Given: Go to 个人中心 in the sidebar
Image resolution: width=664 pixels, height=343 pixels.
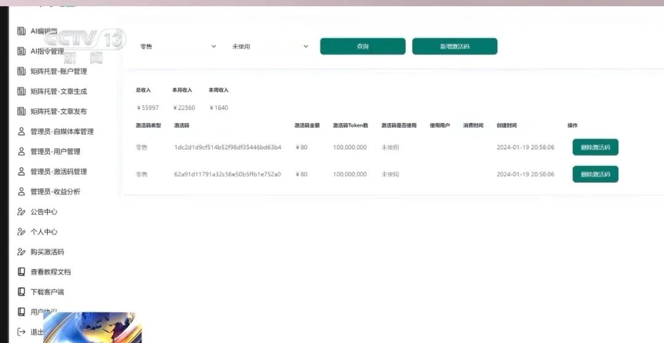Looking at the screenshot, I should (x=44, y=232).
